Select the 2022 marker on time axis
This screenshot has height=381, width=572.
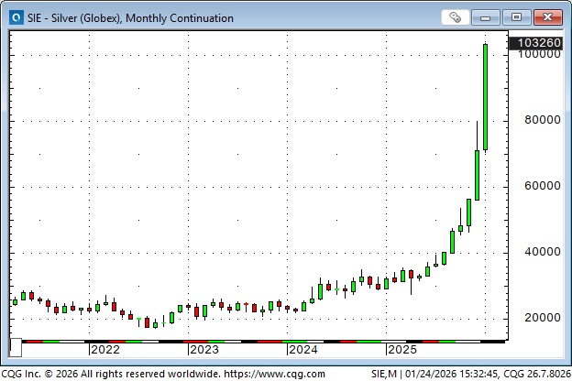click(104, 350)
